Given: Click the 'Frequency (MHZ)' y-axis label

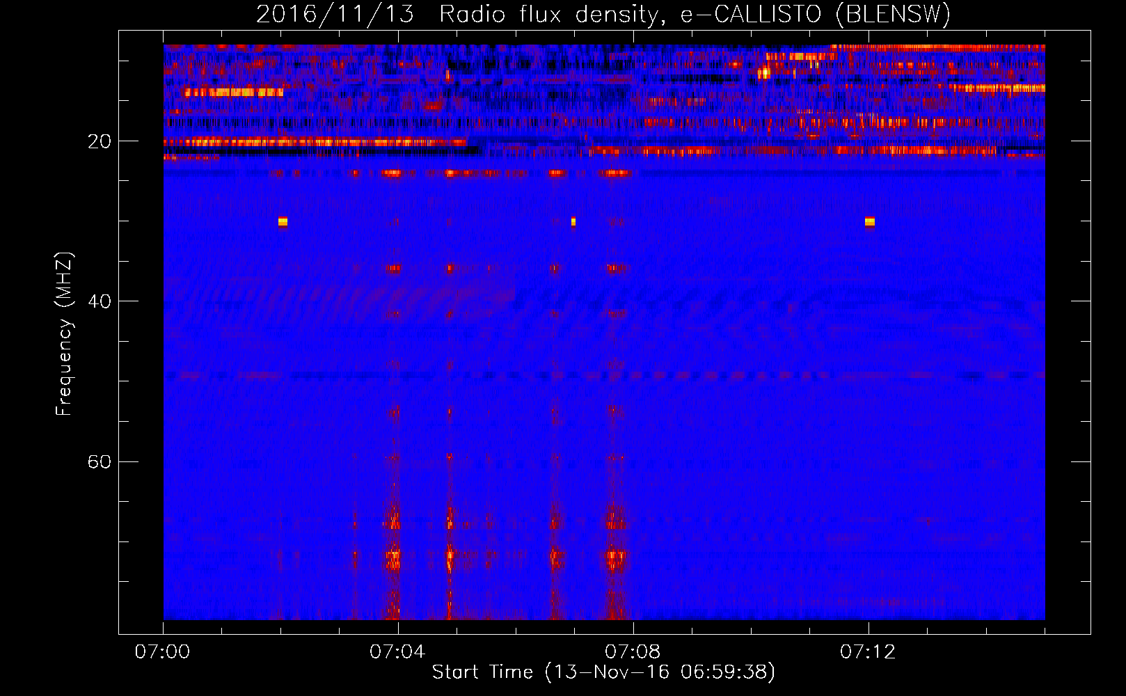Looking at the screenshot, I should pyautogui.click(x=64, y=334).
